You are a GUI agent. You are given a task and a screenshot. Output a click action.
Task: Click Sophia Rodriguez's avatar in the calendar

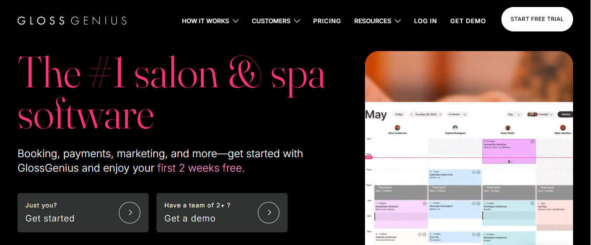coord(455,128)
